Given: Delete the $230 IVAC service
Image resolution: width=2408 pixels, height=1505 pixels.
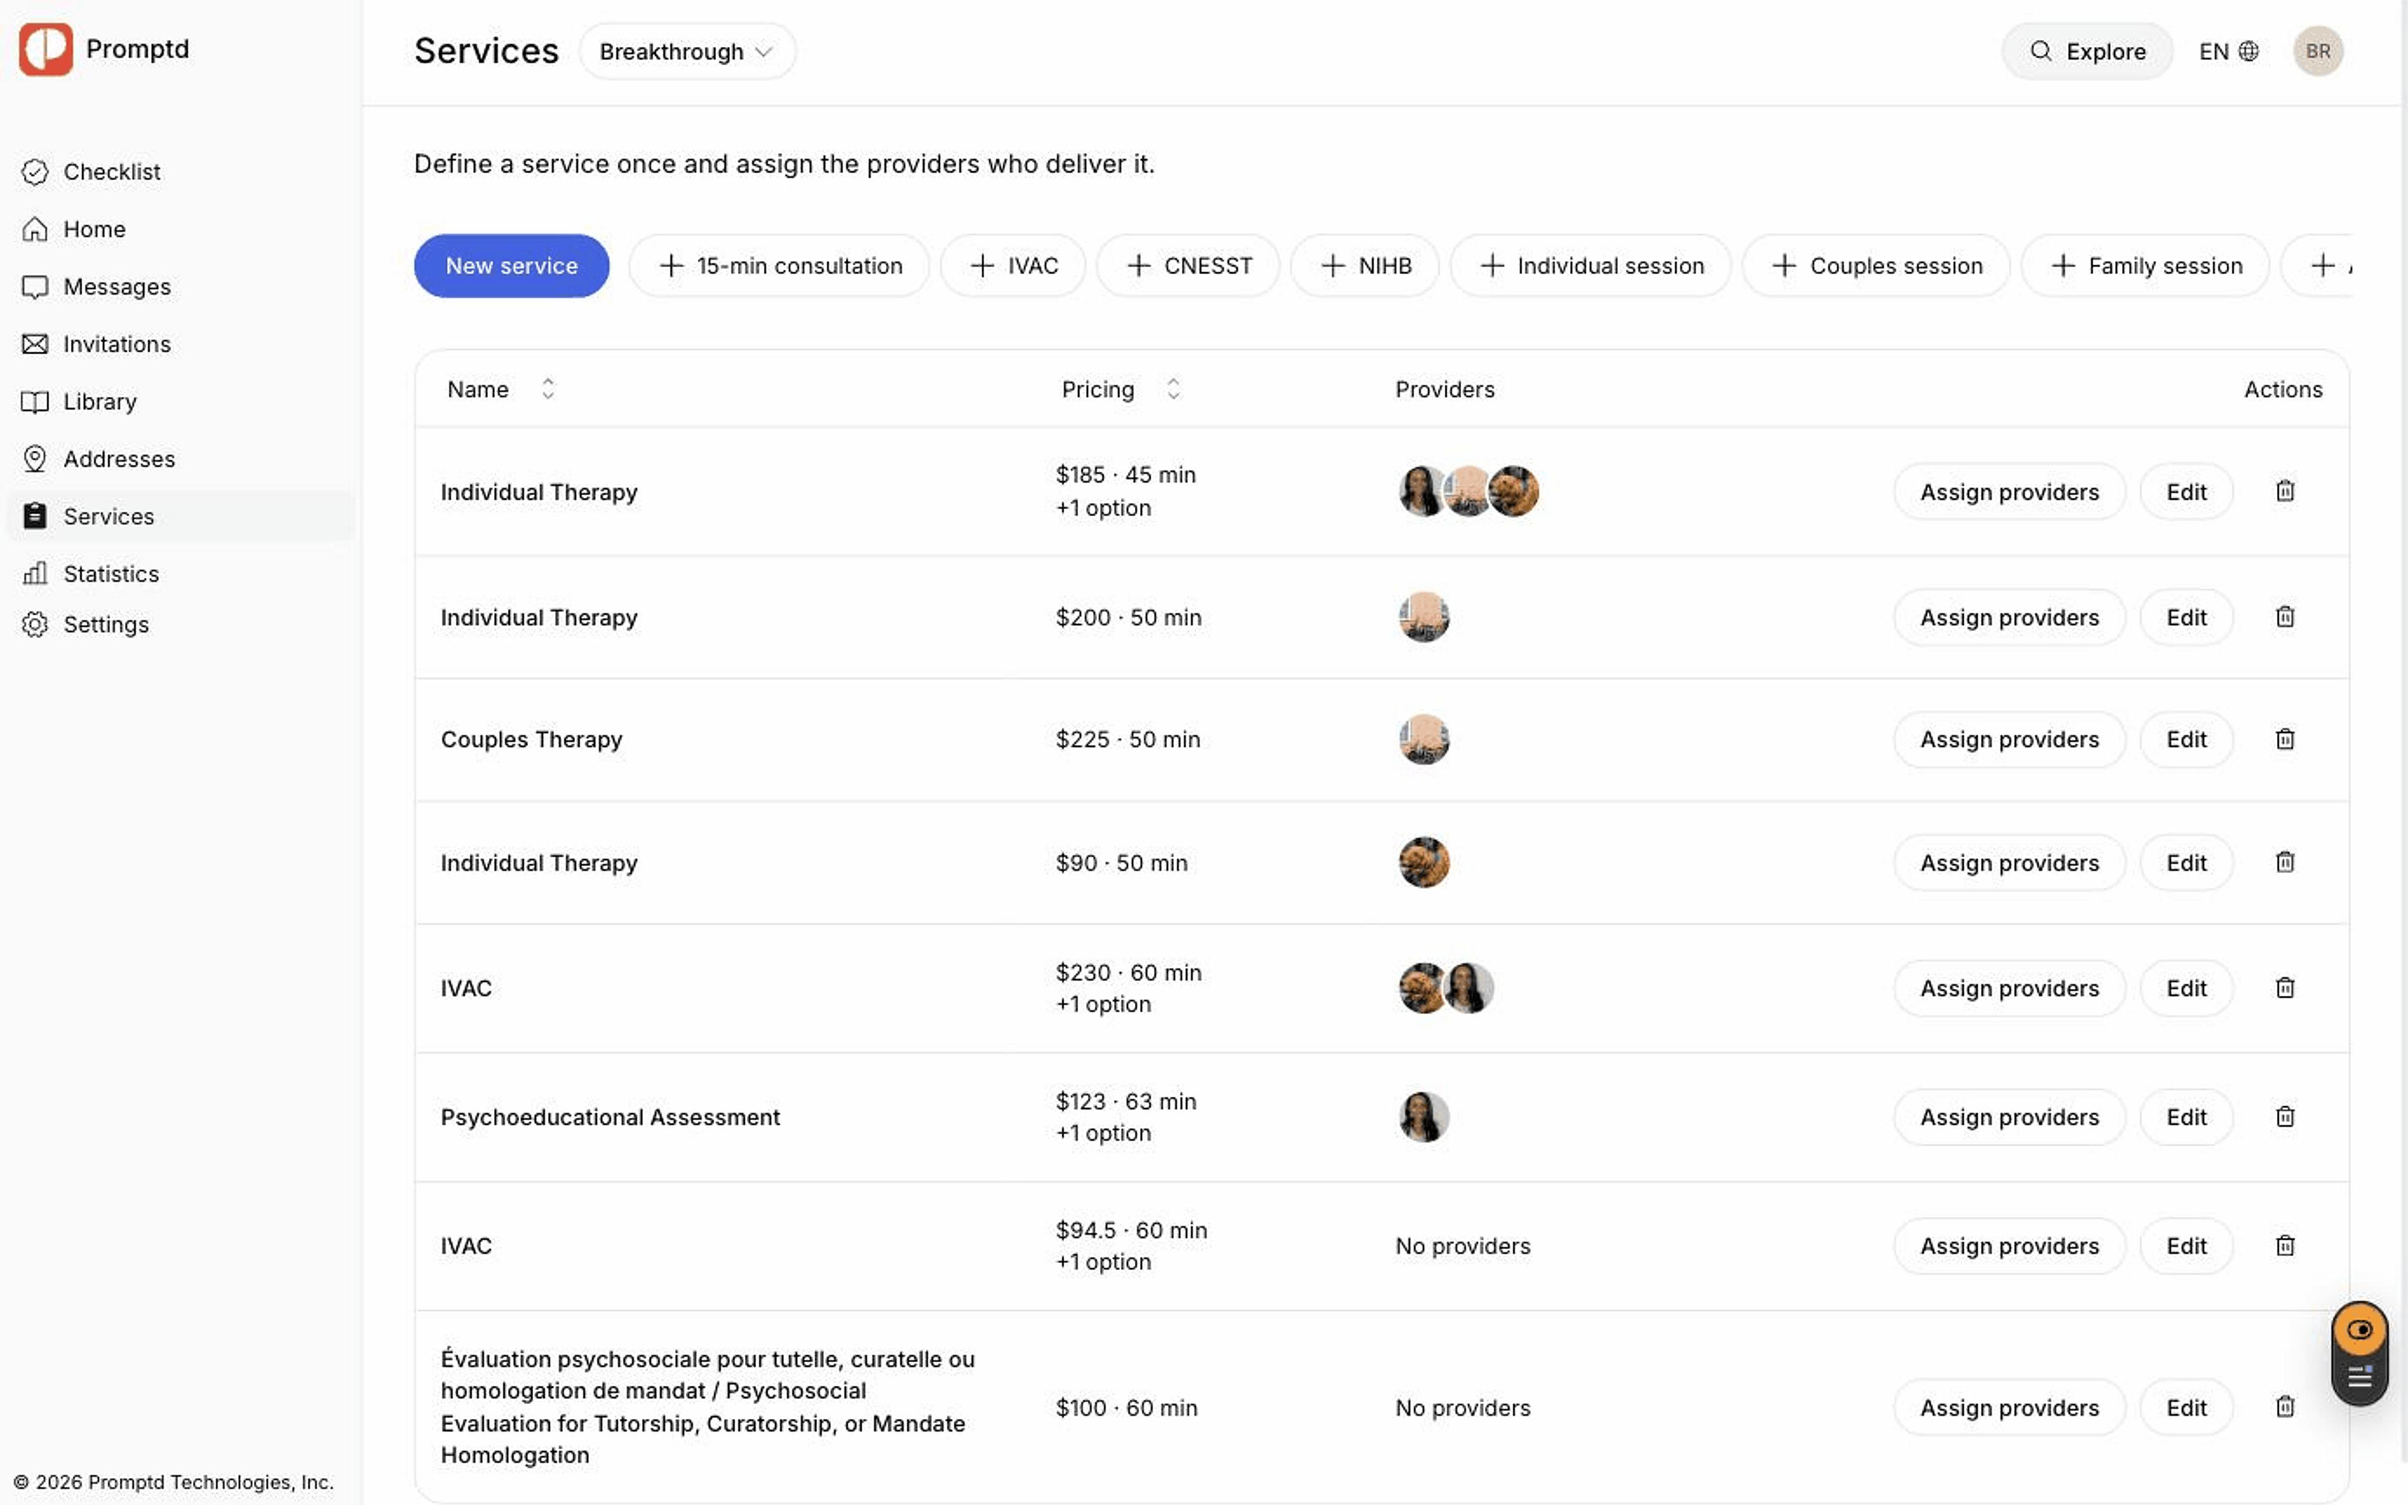Looking at the screenshot, I should [x=2284, y=988].
